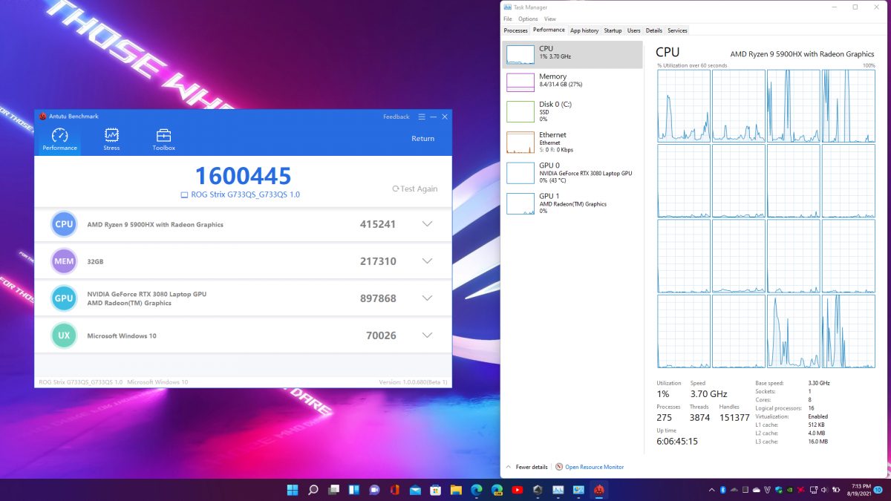
Task: Launch Office from the taskbar
Action: coord(394,490)
